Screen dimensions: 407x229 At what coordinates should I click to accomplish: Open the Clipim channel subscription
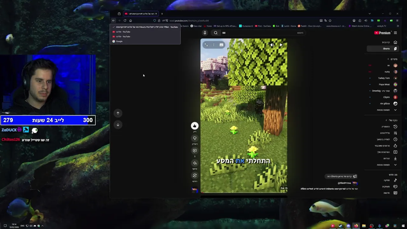(383, 97)
